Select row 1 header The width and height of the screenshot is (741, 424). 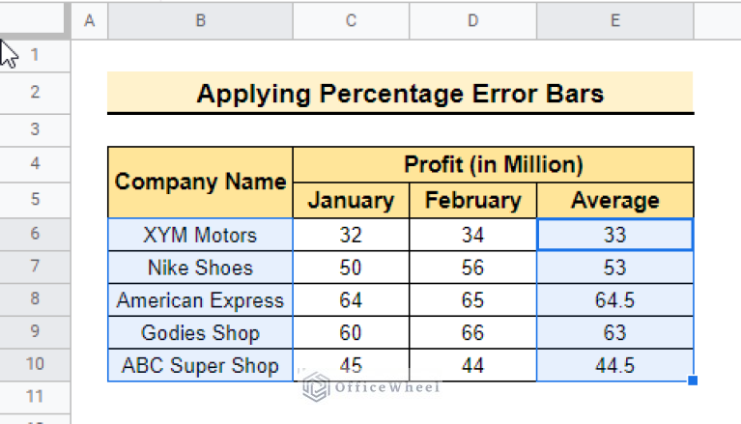tap(35, 55)
